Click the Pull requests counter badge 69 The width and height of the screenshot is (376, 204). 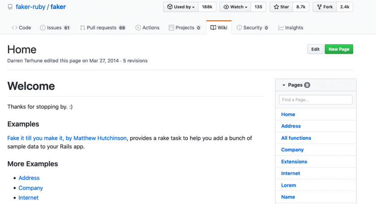122,28
